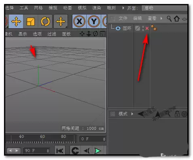Click the play forward button
193x160 pixels.
[98, 151]
